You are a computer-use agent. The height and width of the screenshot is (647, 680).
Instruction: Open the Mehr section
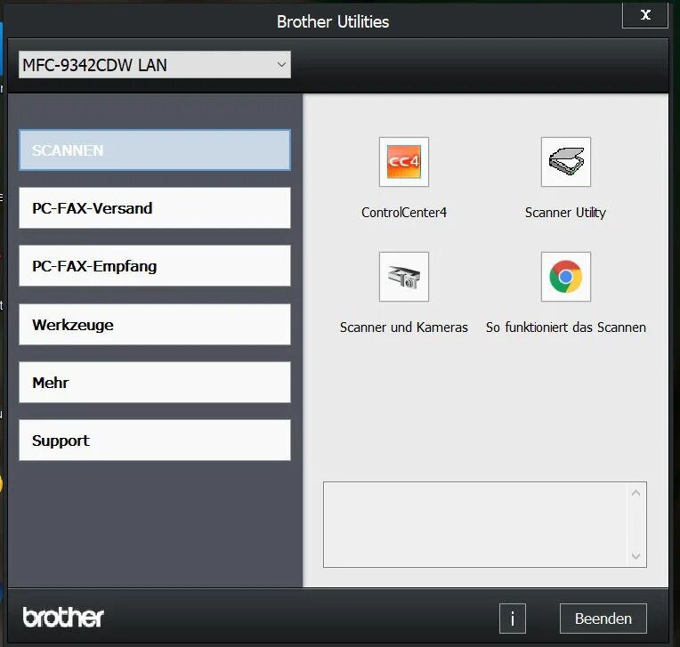154,383
